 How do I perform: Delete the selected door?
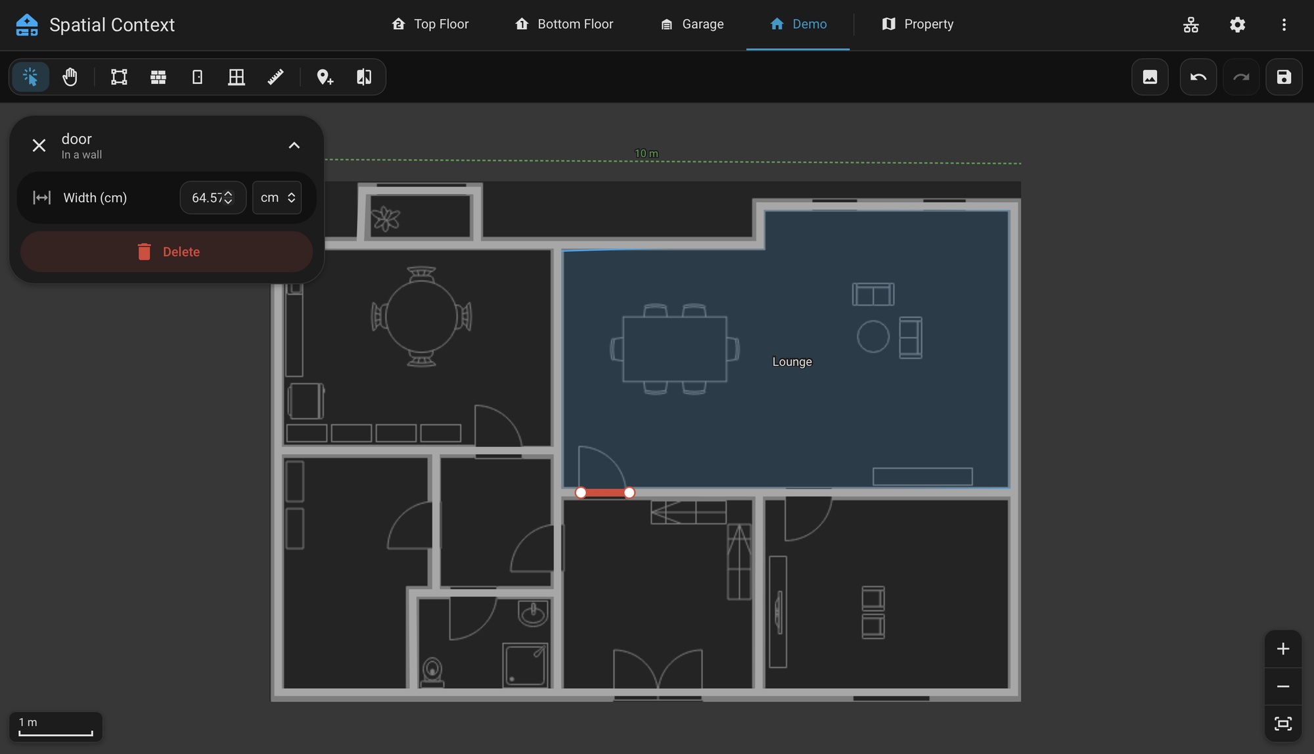pyautogui.click(x=167, y=252)
